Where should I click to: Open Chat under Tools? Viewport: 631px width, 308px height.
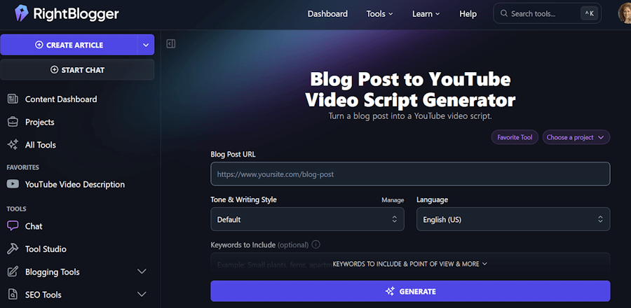click(x=34, y=226)
